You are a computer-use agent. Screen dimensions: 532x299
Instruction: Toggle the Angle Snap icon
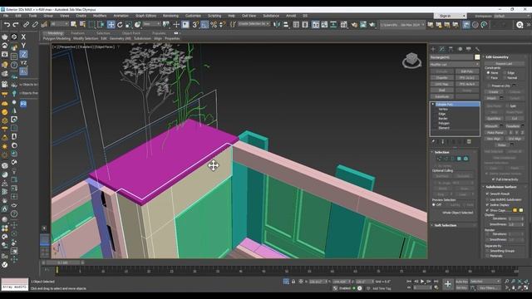(x=204, y=24)
